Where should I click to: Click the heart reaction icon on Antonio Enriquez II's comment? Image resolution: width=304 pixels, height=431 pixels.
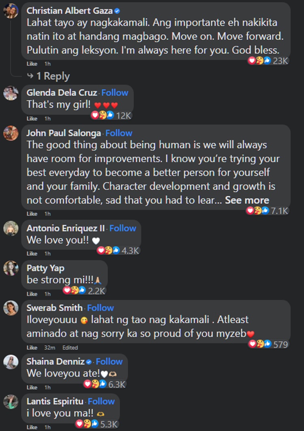(x=101, y=251)
